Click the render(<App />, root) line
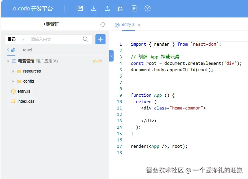Image resolution: width=248 pixels, height=179 pixels. (x=159, y=146)
